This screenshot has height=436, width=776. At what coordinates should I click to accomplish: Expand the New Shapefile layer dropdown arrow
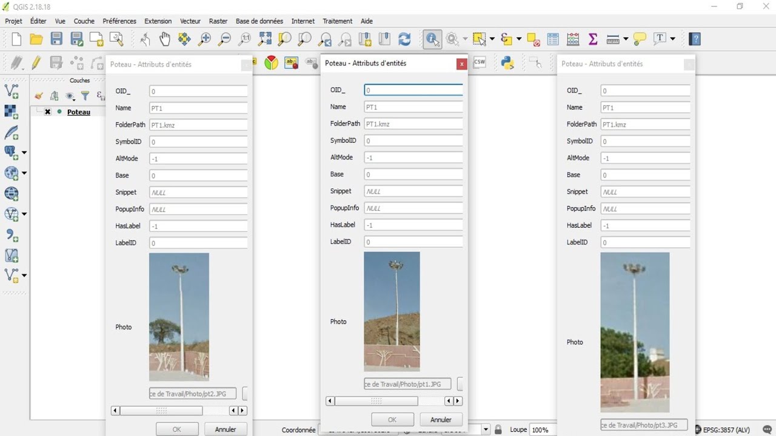point(24,276)
